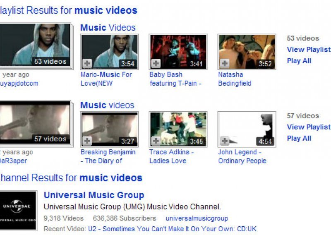
Task: View Playlist for the 57 videos playlist
Action: pos(309,127)
